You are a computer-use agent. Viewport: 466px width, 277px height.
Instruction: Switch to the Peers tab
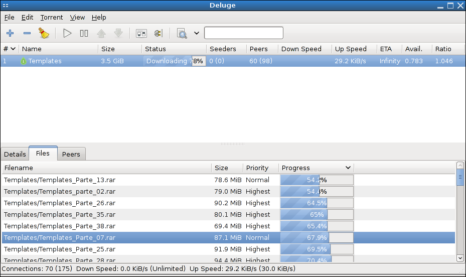click(x=71, y=154)
